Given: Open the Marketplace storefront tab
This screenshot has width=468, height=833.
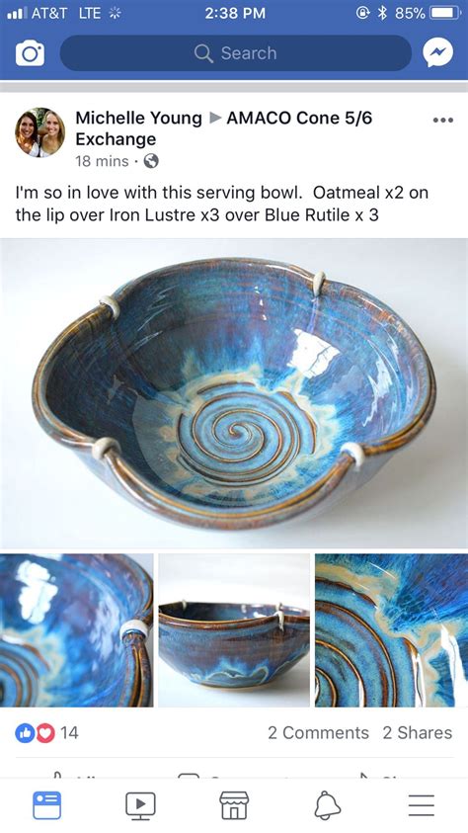Looking at the screenshot, I should pos(234,805).
